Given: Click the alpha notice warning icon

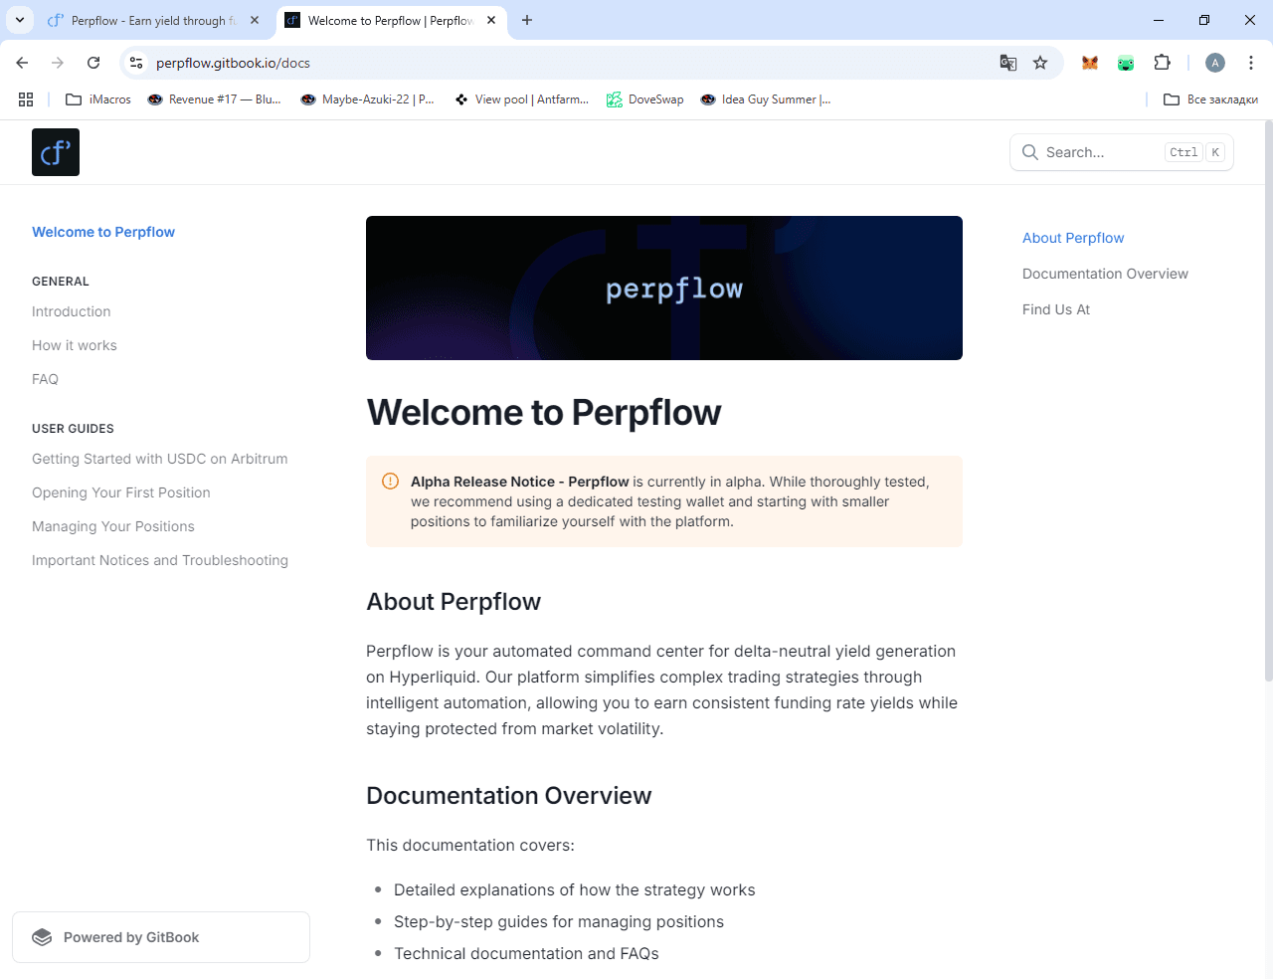Looking at the screenshot, I should click(x=391, y=482).
